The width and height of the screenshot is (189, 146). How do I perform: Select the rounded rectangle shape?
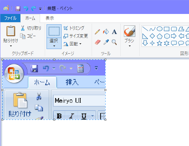point(174,29)
